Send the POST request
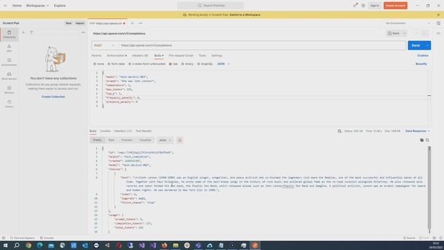Image resolution: width=444 pixels, height=250 pixels. point(416,45)
